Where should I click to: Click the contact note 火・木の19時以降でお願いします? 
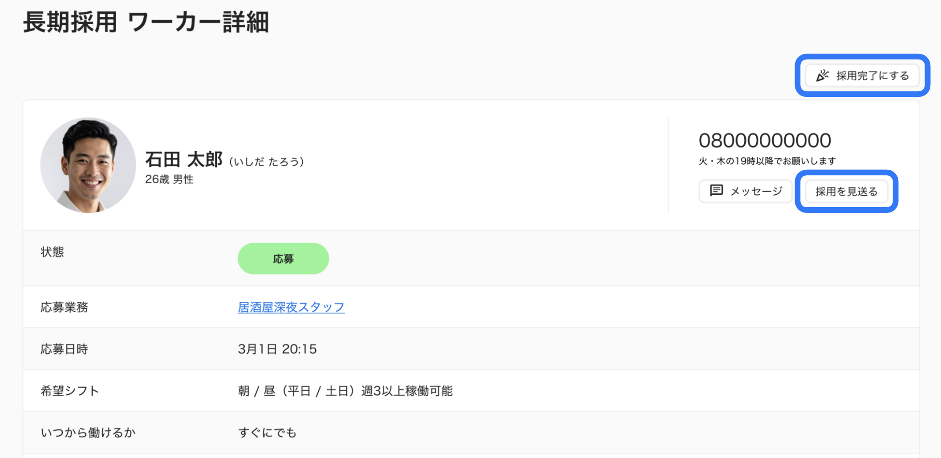767,161
